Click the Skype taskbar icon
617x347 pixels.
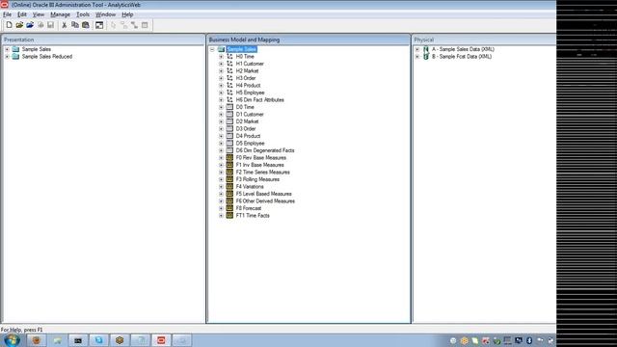coord(98,340)
